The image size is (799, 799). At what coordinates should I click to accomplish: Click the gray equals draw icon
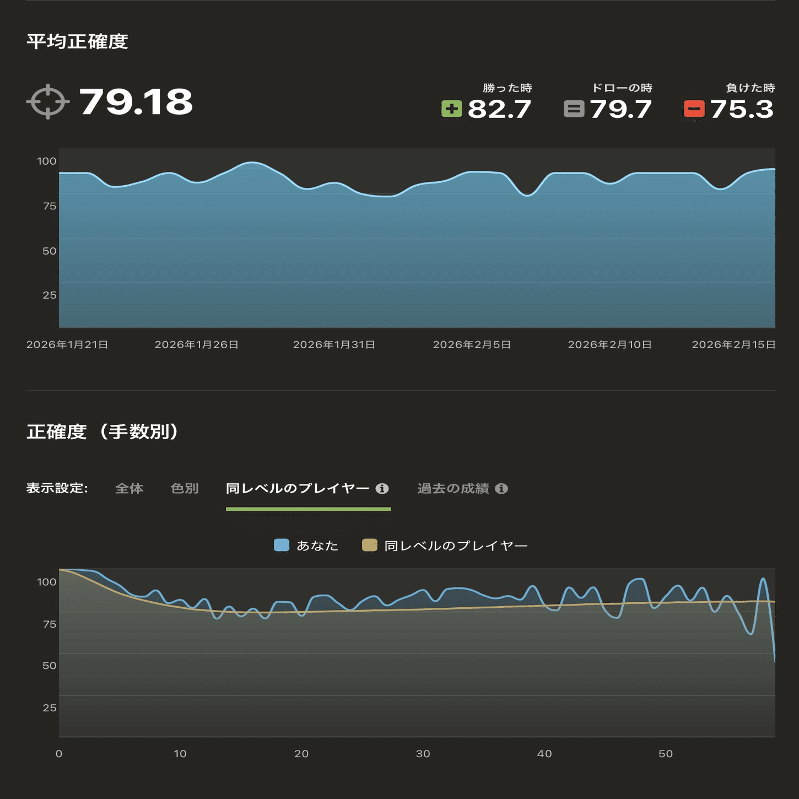click(x=574, y=109)
